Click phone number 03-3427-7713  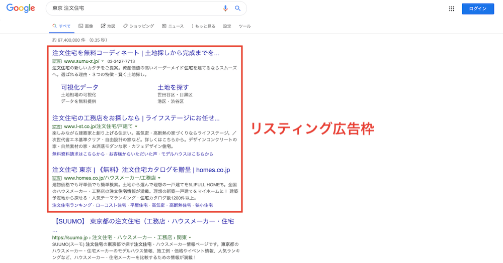[x=121, y=61]
